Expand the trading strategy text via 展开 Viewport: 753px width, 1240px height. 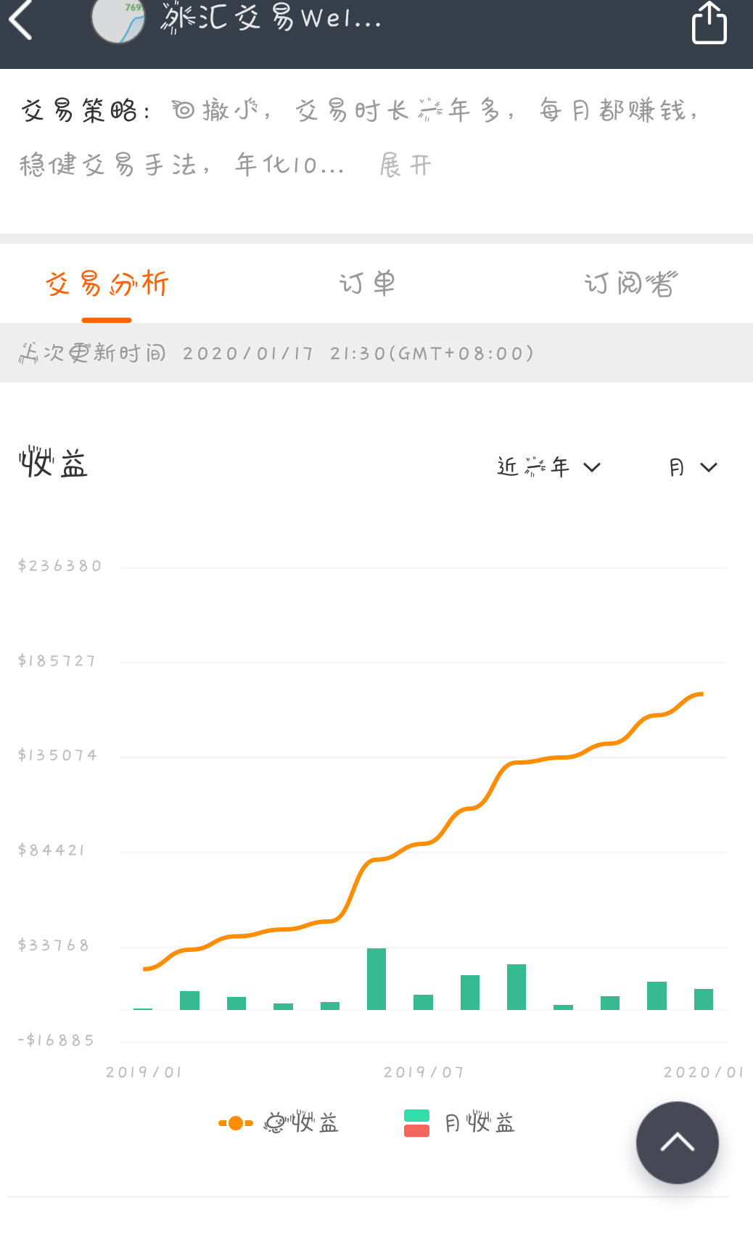click(x=406, y=165)
